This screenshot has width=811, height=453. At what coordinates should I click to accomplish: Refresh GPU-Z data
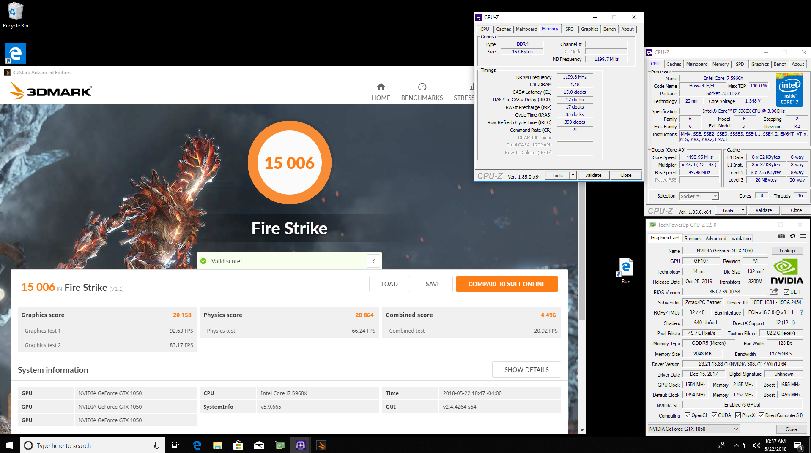tap(792, 236)
